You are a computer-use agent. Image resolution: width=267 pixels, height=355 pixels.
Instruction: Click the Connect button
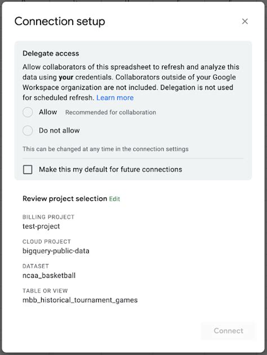point(228,331)
